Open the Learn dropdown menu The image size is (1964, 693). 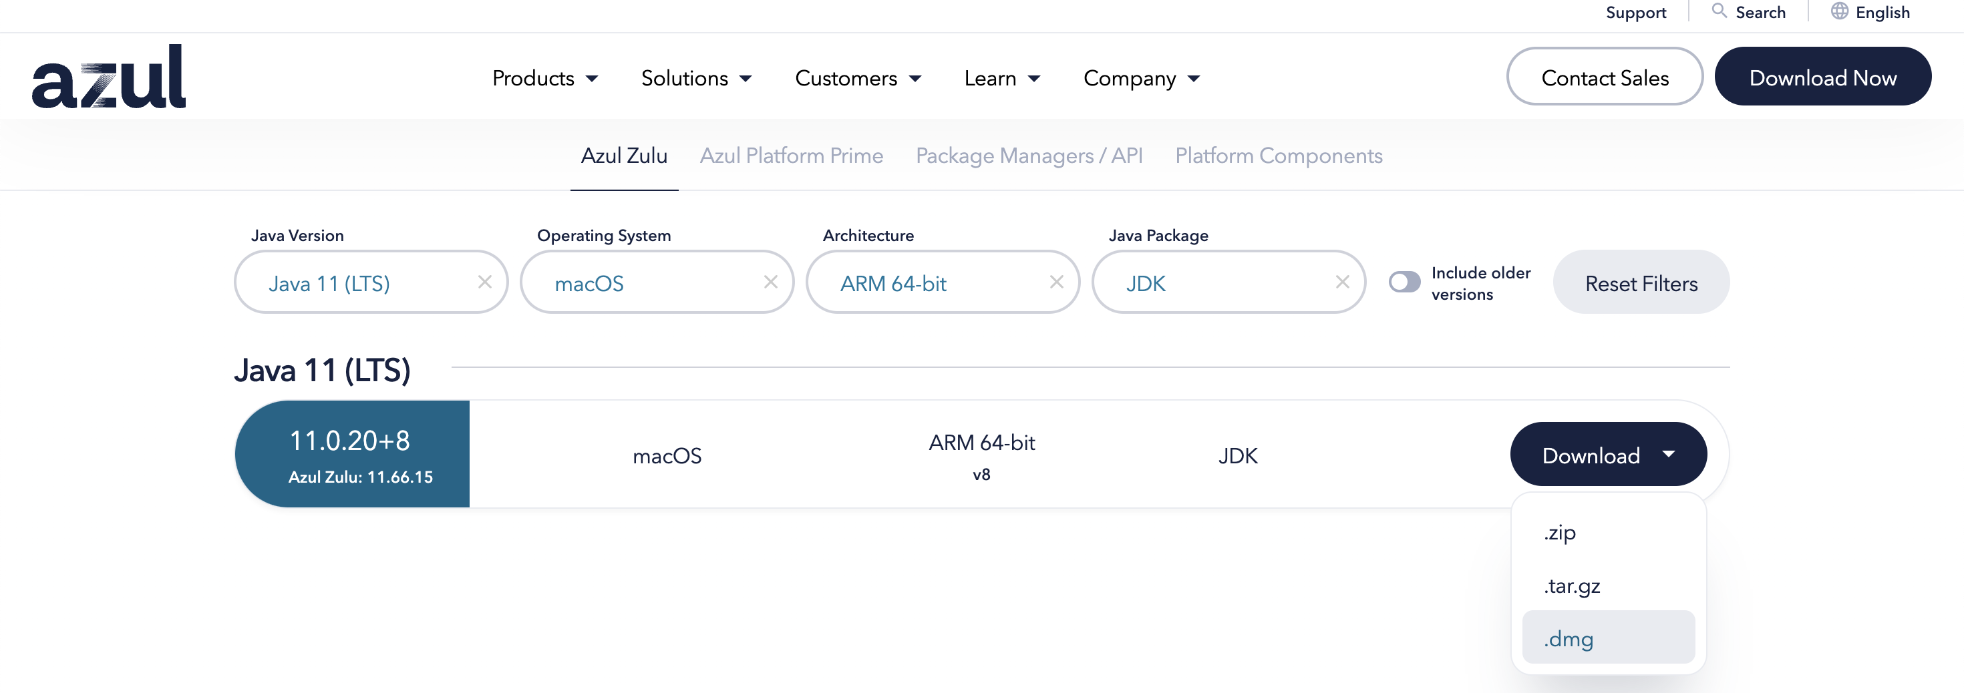tap(1002, 77)
